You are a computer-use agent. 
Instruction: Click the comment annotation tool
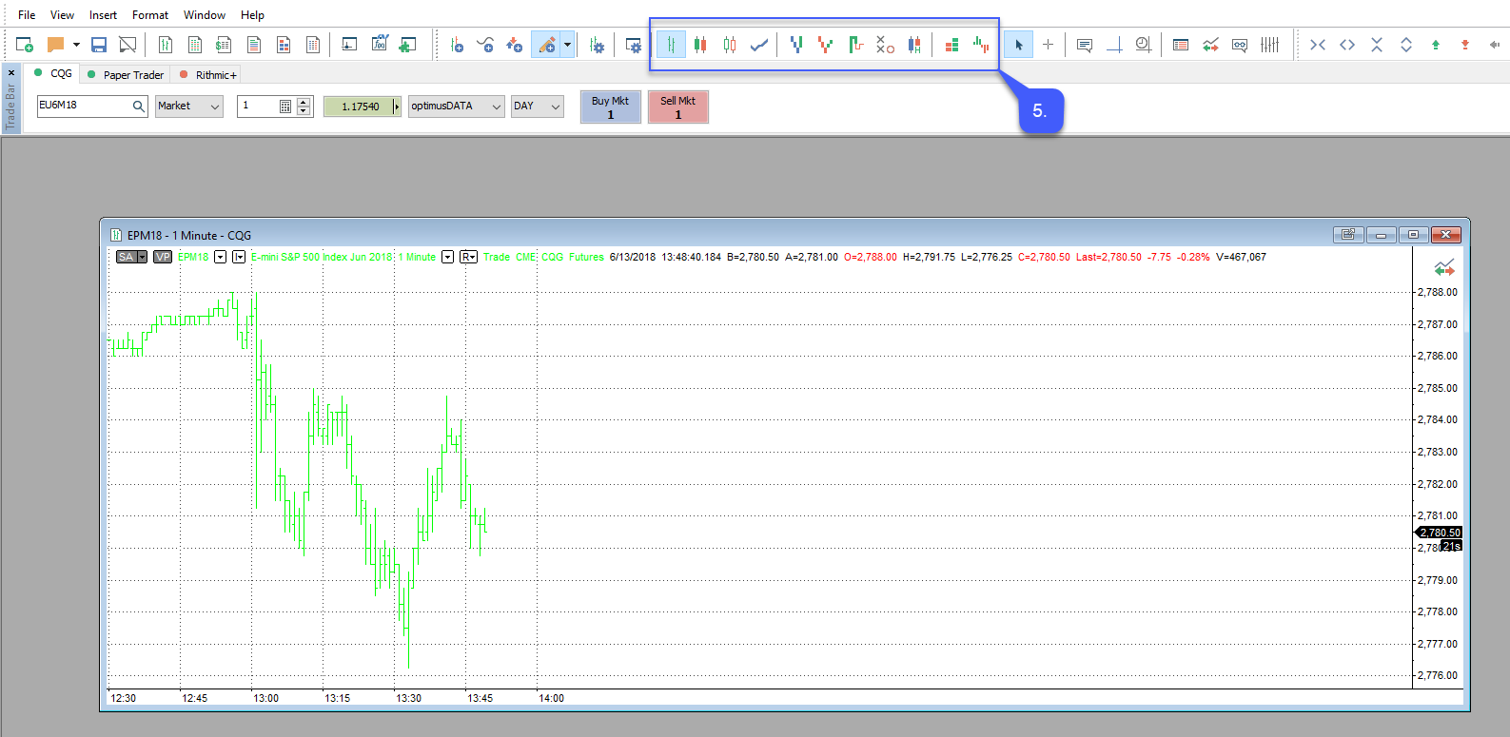(x=1085, y=45)
